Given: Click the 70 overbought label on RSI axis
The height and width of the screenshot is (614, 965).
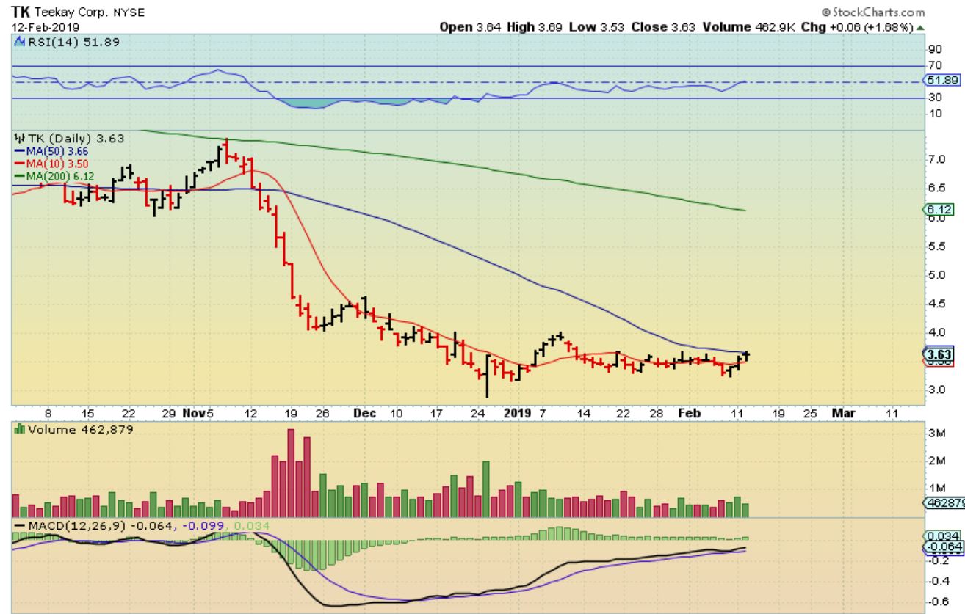Looking at the screenshot, I should coord(935,65).
